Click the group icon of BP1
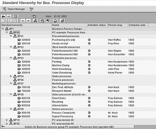The image size is (156, 129). [7, 29]
